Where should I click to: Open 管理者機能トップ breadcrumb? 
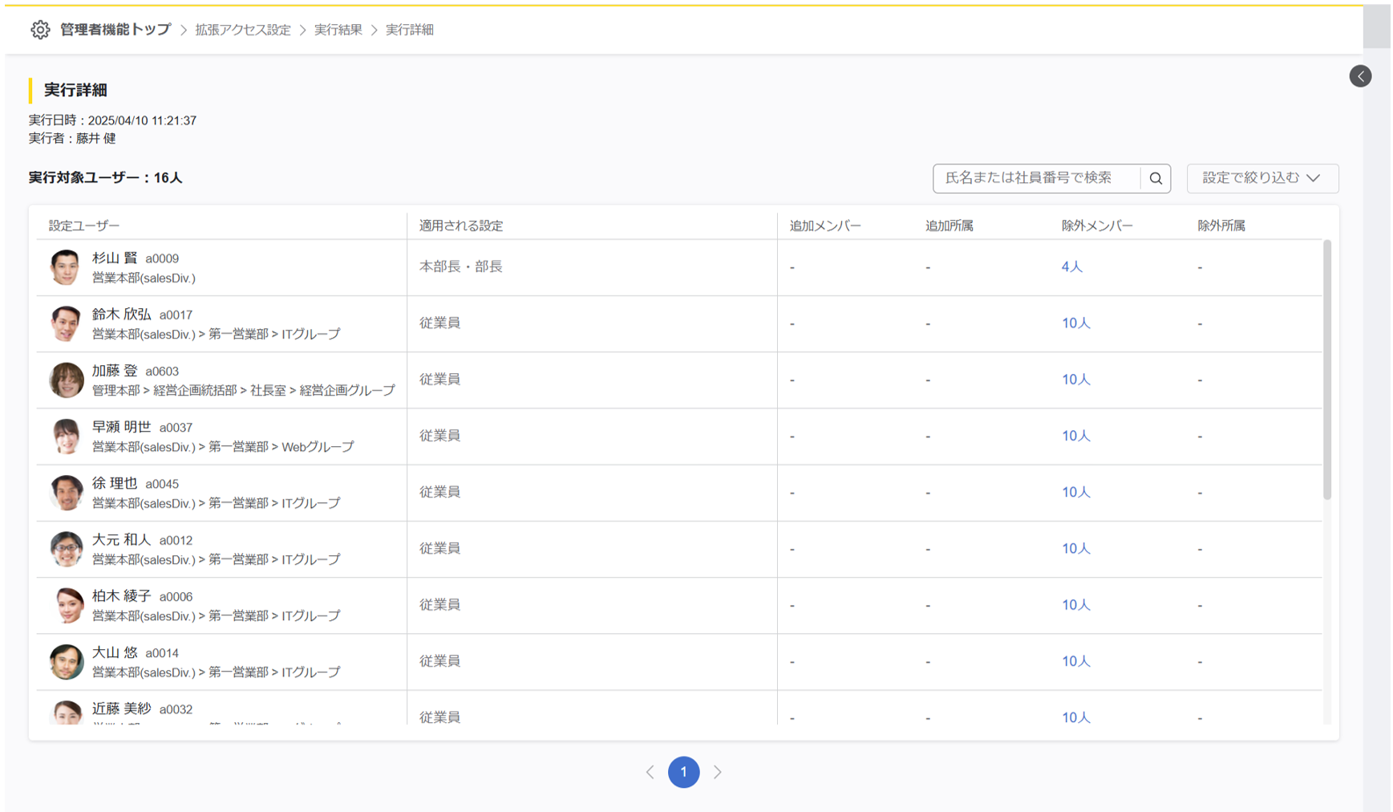[115, 30]
